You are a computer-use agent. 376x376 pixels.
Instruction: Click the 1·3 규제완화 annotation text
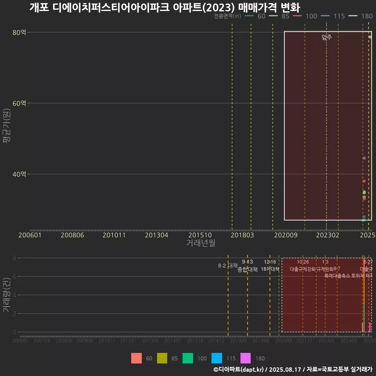point(326,266)
